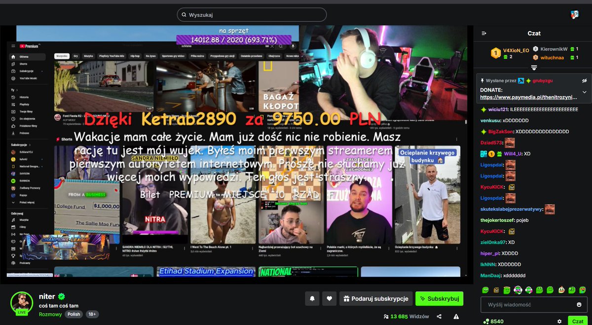
Task: Open skutekslabejprezerwatywy's user card
Action: 512,210
